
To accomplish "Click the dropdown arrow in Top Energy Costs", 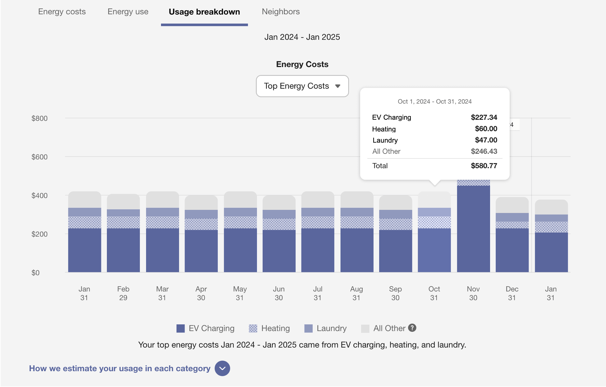I will pos(338,86).
